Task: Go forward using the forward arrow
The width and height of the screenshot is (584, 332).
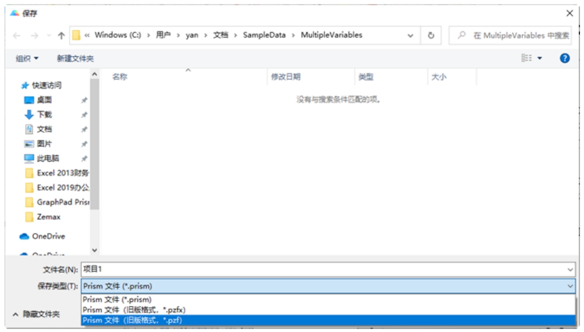Action: (x=34, y=35)
